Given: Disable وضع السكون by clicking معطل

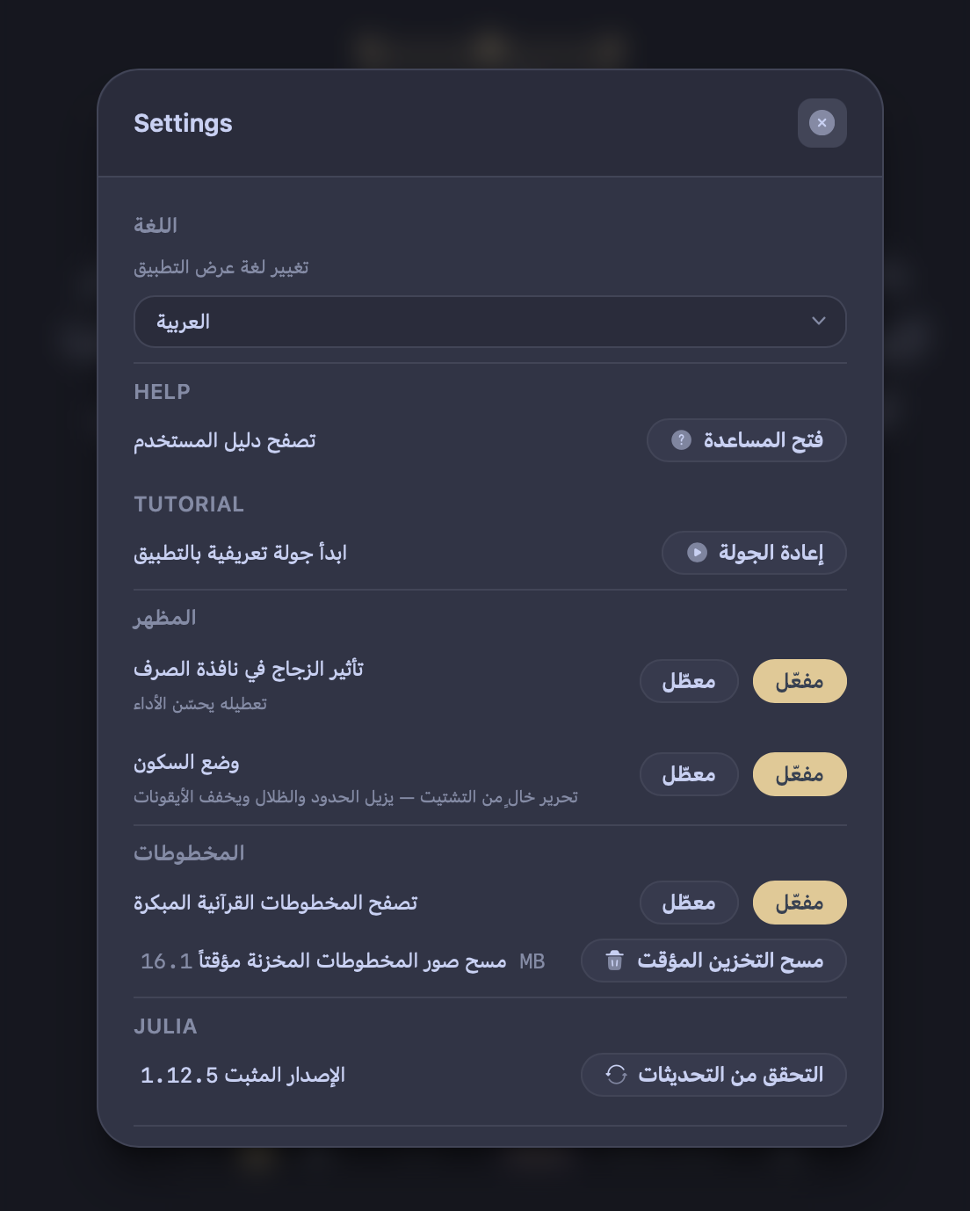Looking at the screenshot, I should click(689, 774).
